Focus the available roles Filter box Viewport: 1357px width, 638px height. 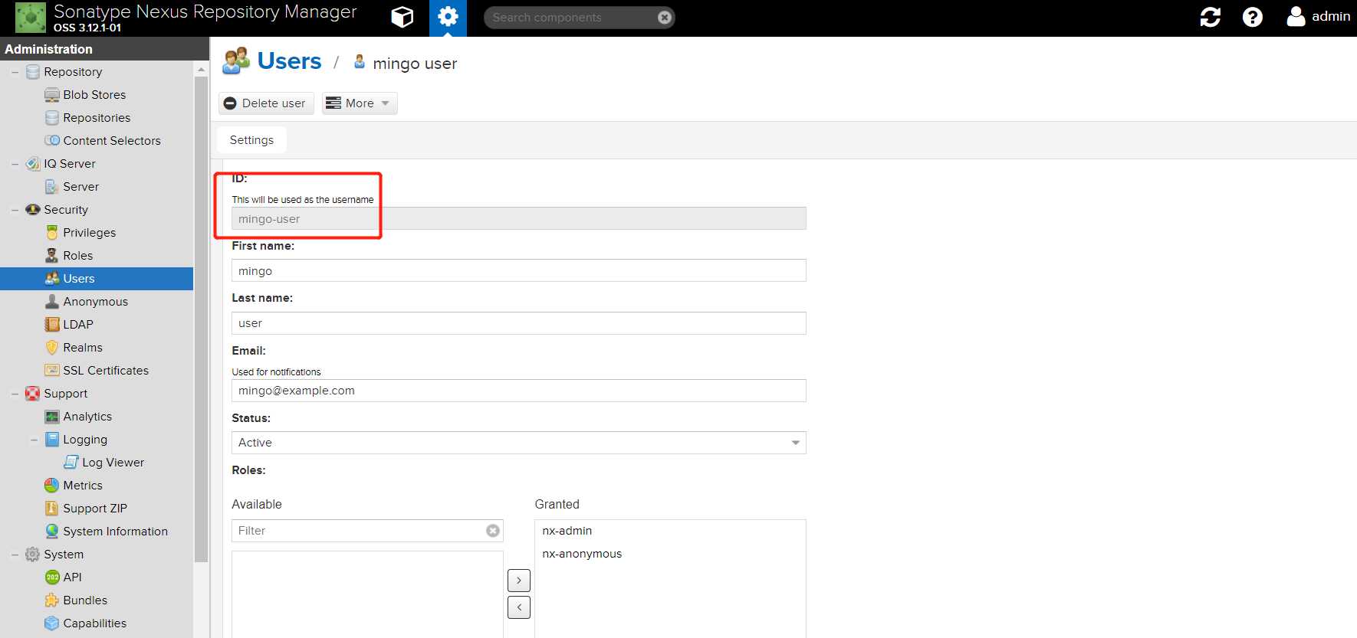point(357,531)
